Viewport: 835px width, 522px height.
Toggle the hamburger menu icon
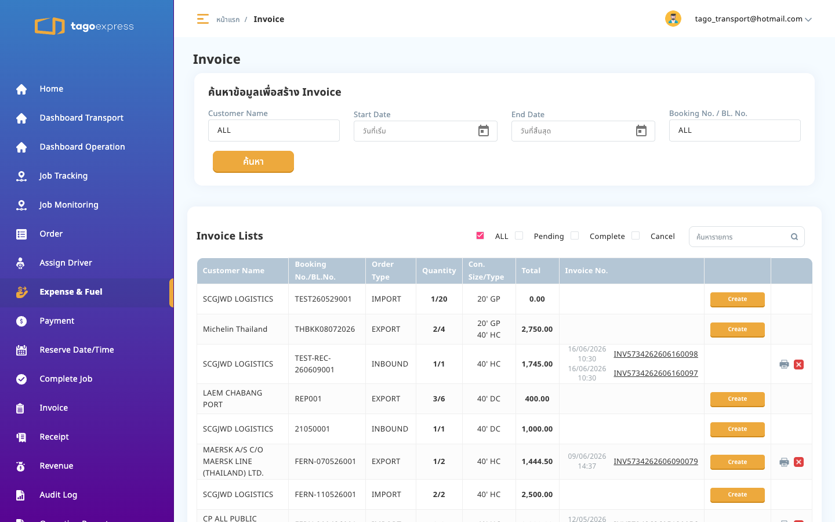(202, 19)
